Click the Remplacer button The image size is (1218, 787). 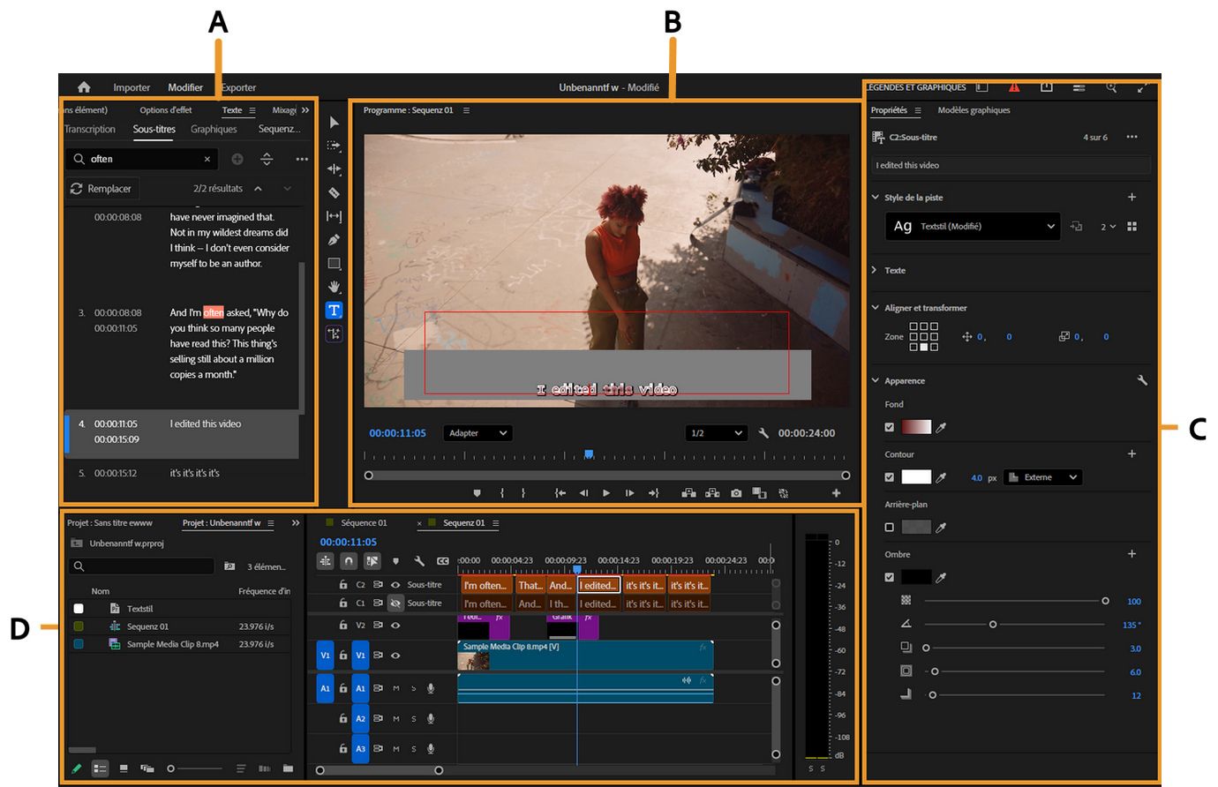(102, 188)
